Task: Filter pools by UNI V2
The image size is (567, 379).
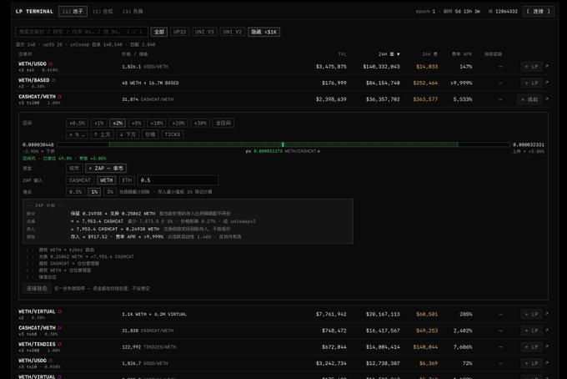Action: pyautogui.click(x=232, y=32)
